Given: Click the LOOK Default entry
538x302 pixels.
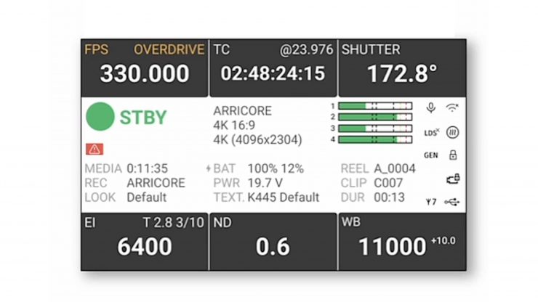Looking at the screenshot, I should click(x=126, y=197).
